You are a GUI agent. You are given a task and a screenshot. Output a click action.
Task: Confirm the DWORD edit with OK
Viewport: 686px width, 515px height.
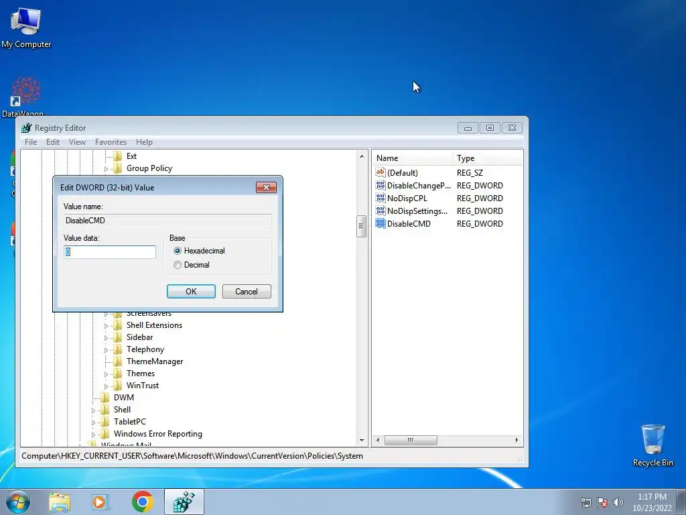coord(191,292)
